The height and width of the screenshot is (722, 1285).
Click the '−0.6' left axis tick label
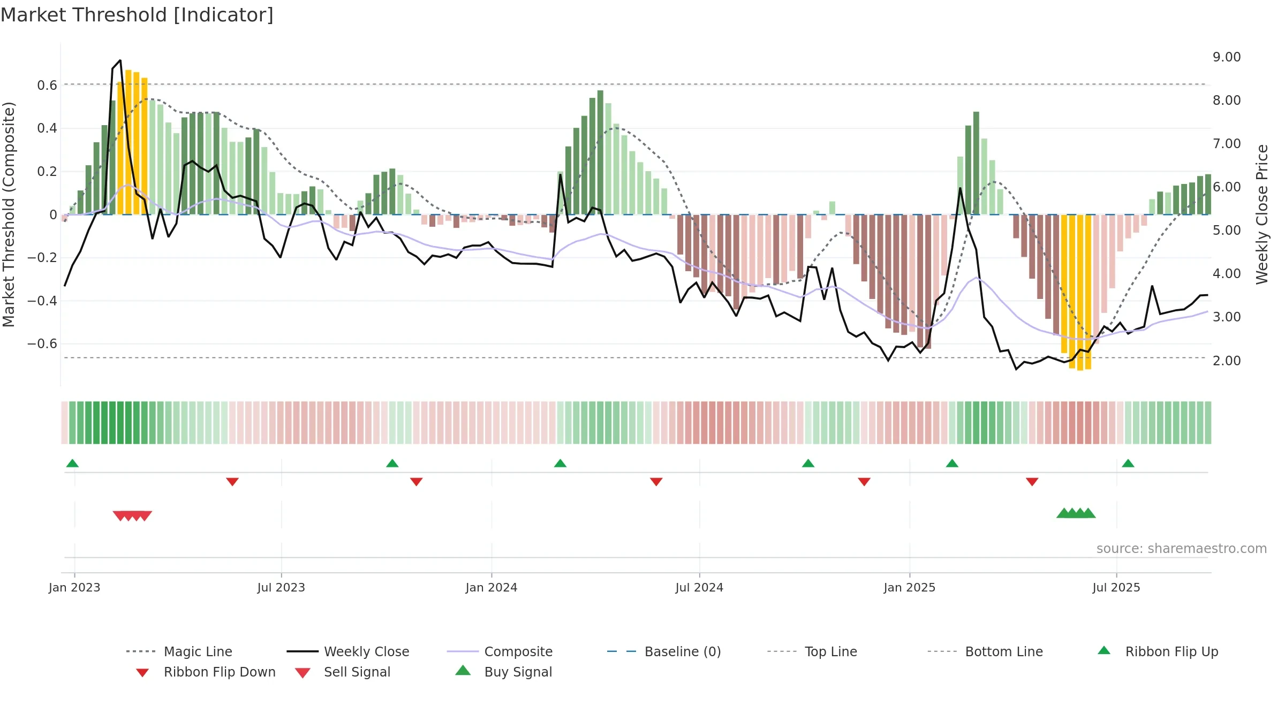42,343
